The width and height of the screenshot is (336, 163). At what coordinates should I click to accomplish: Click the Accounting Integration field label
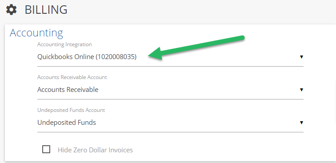pyautogui.click(x=64, y=44)
